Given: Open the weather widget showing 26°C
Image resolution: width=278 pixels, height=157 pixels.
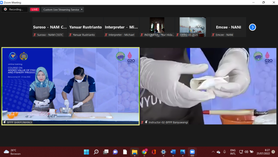Looking at the screenshot, I should [12, 152].
